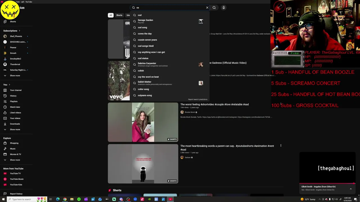The height and width of the screenshot is (202, 360).
Task: Expand the 'You' section chevron
Action: click(x=9, y=84)
